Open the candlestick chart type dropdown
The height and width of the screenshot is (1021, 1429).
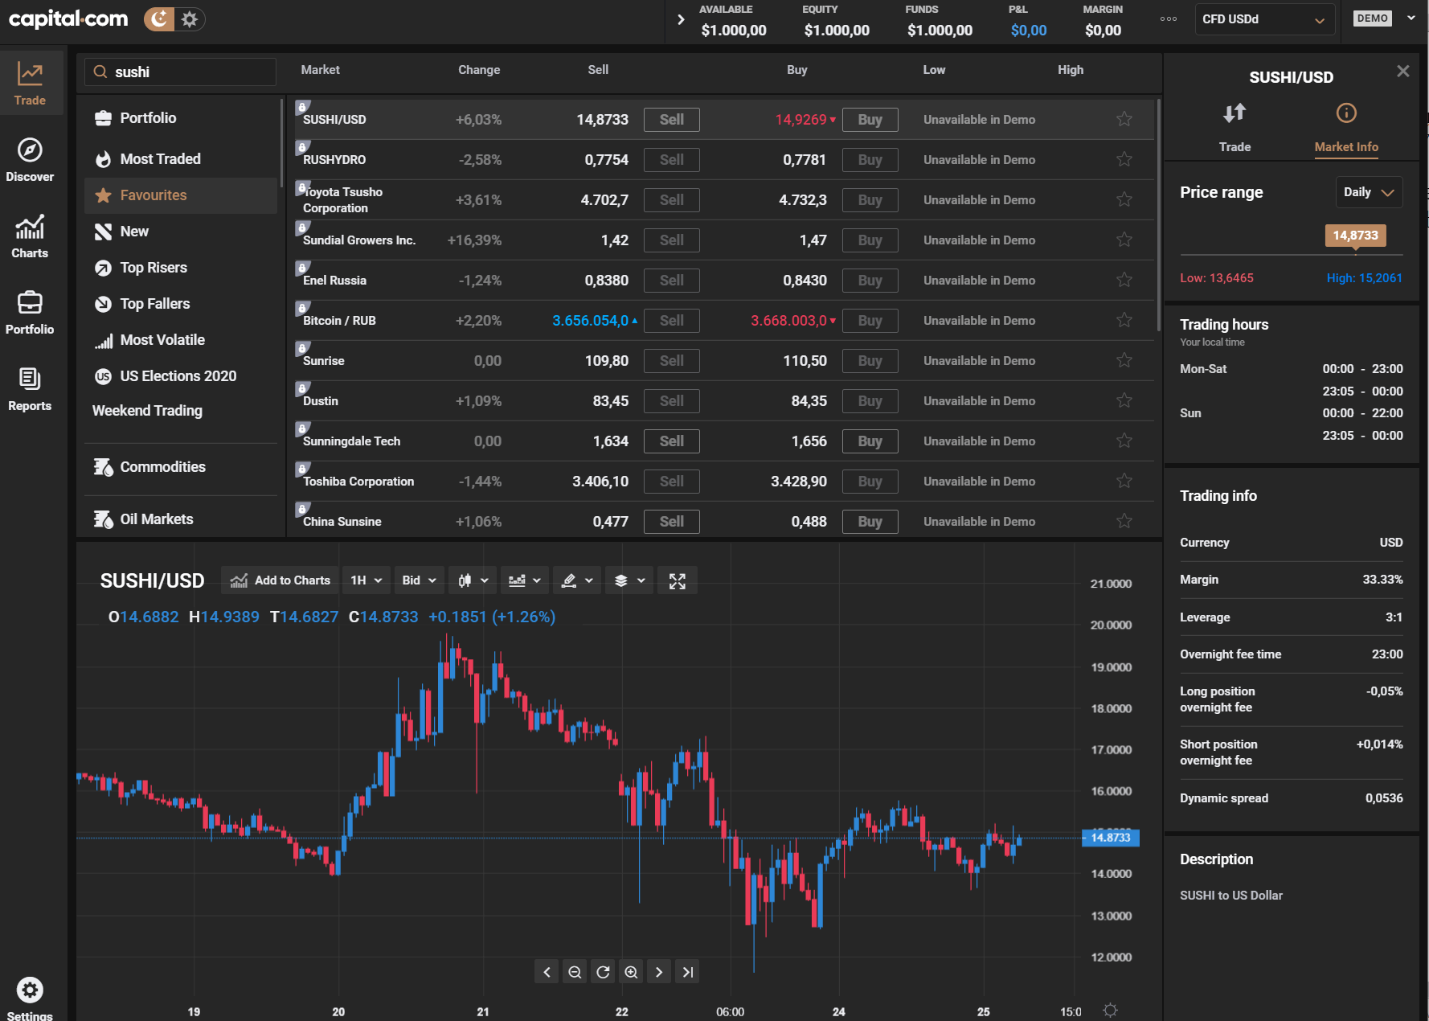pos(473,580)
